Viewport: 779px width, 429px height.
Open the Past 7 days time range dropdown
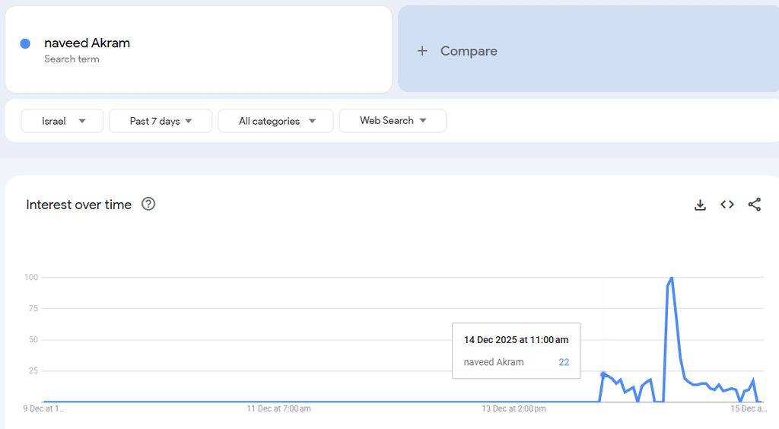pos(161,121)
